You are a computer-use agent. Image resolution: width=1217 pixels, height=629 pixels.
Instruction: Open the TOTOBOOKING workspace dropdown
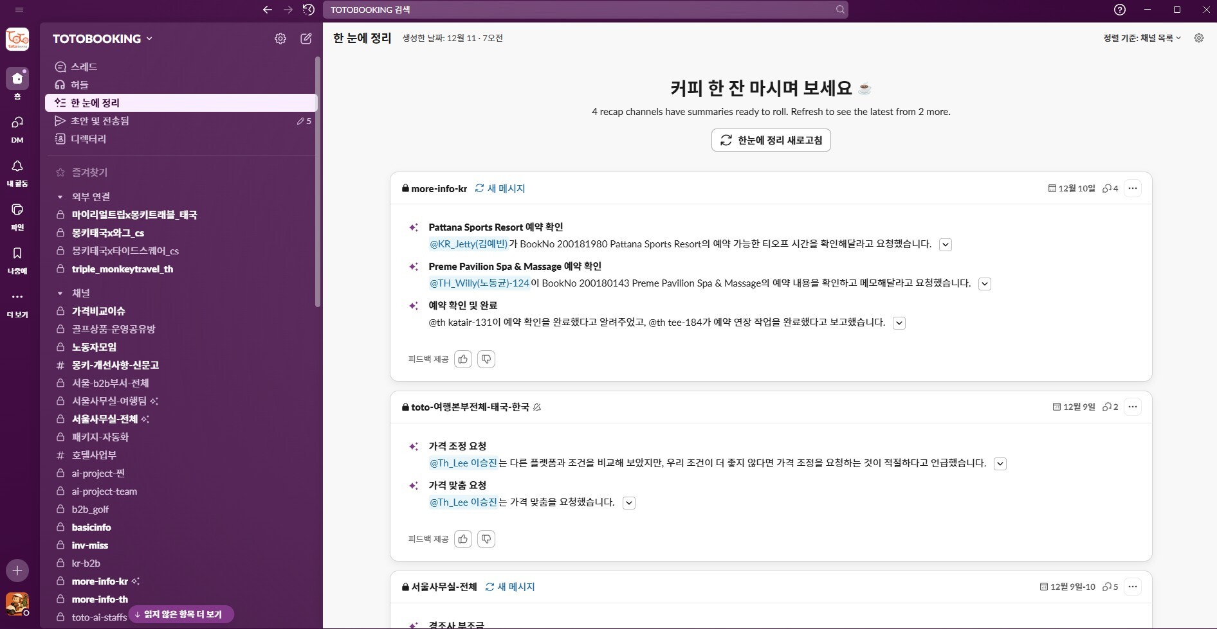[x=103, y=39]
